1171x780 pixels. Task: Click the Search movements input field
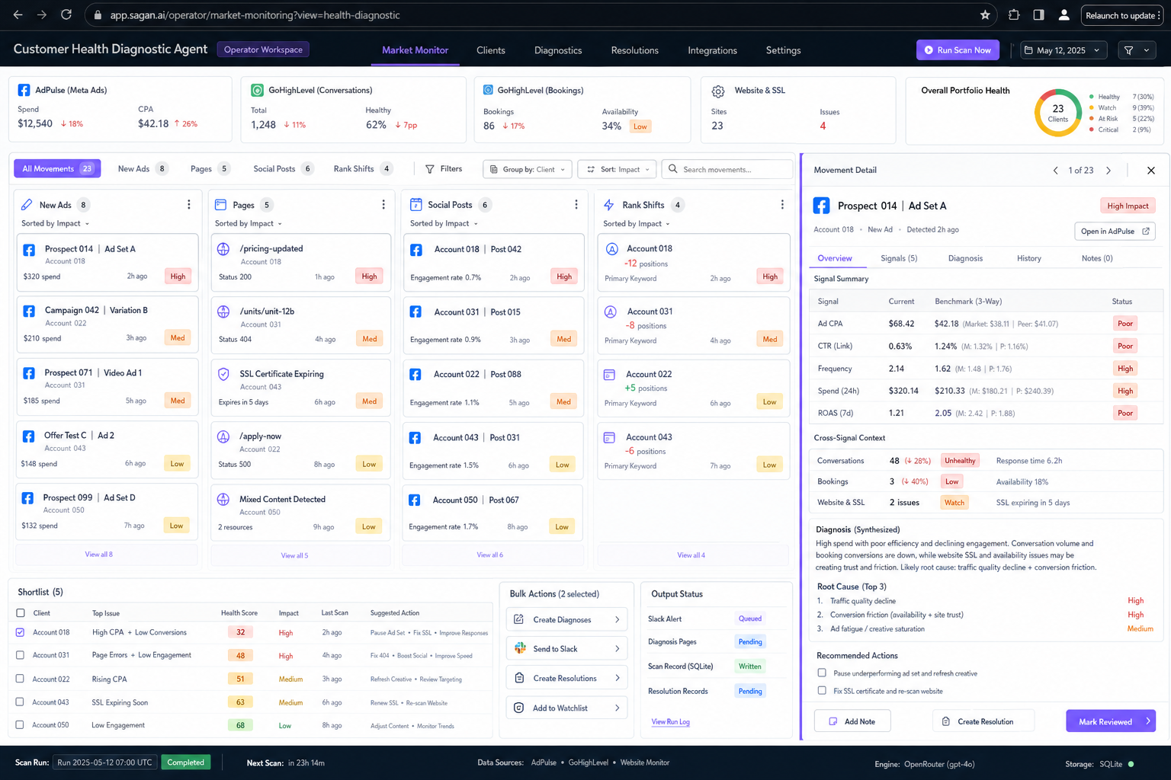point(727,169)
